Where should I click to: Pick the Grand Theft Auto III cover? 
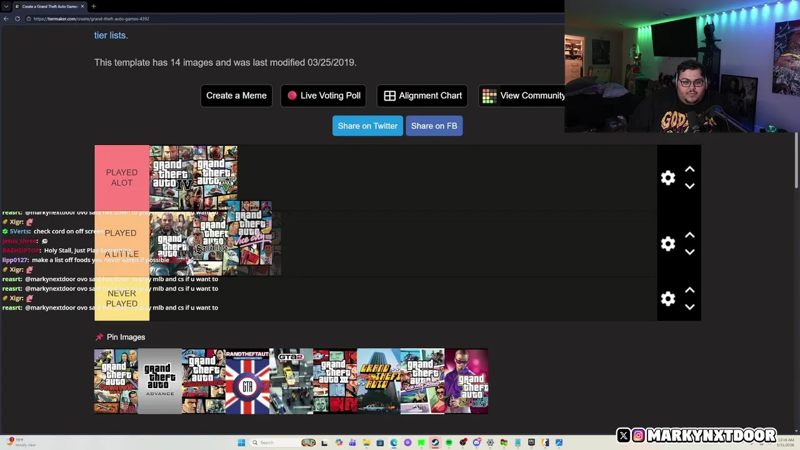point(335,381)
